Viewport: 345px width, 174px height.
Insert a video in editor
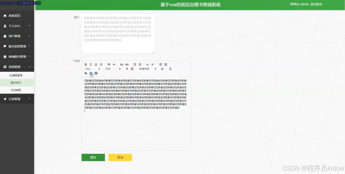click(x=96, y=73)
